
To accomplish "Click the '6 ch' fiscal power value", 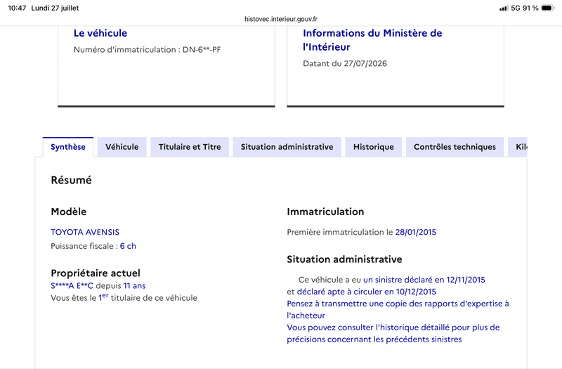I will pos(128,246).
